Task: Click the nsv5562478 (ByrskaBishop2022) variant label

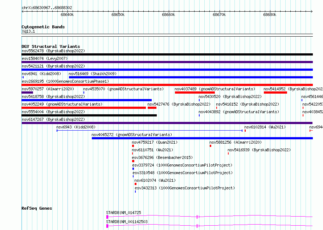Action: tap(53, 51)
